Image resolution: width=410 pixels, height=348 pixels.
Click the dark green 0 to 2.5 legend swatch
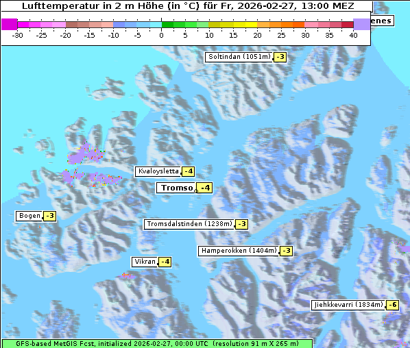(167, 25)
